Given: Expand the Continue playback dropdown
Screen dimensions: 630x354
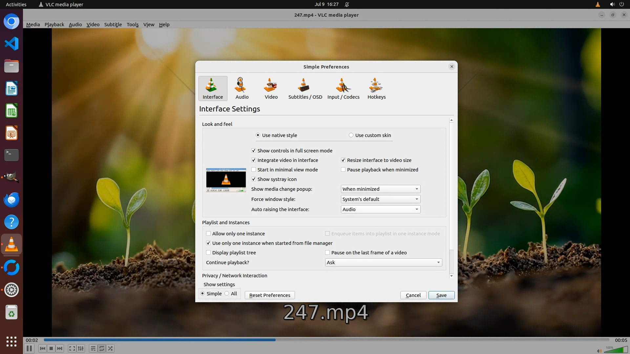Looking at the screenshot, I should click(x=383, y=263).
